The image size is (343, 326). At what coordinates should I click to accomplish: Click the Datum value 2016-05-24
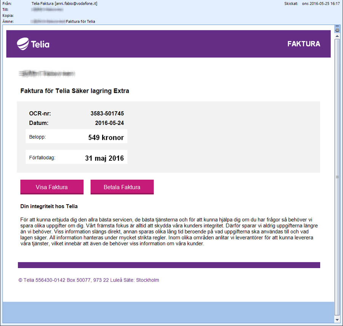click(109, 123)
